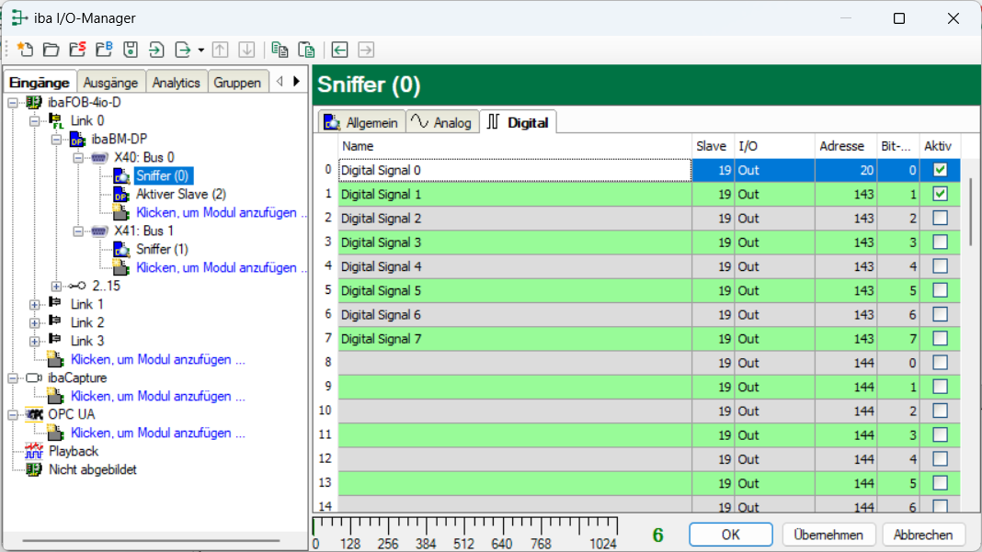
Task: Click the OPC UA icon in the tree
Action: 34,414
